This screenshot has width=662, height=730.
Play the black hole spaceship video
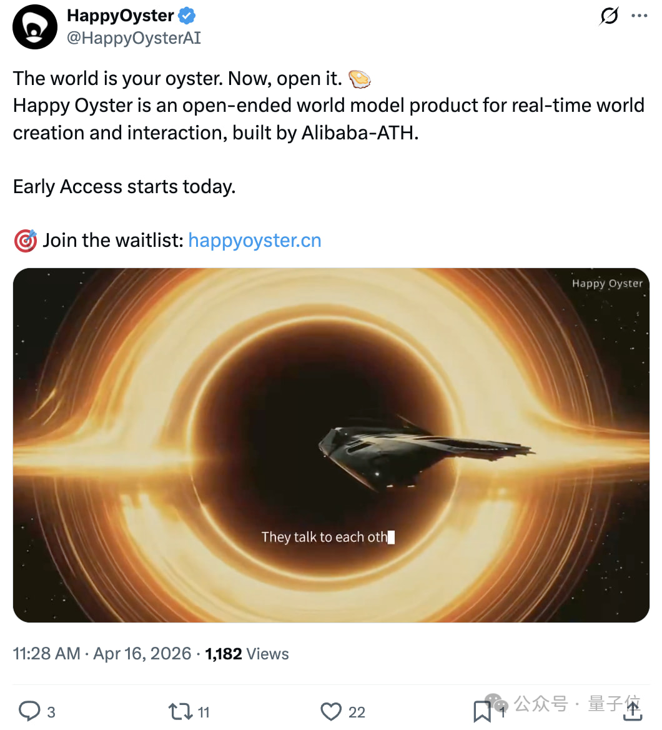pyautogui.click(x=331, y=445)
